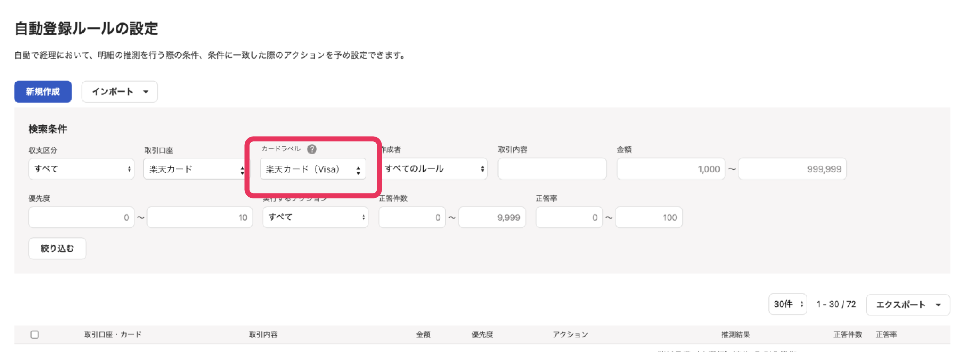963x352 pixels.
Task: Click the 正答率 minimum field
Action: click(569, 217)
